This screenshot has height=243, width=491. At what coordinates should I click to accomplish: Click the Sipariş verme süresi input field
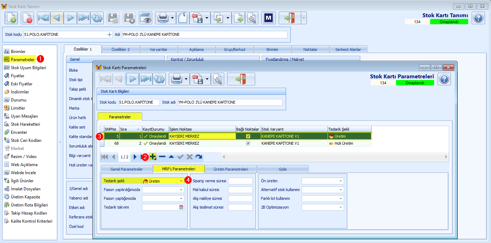click(x=240, y=181)
